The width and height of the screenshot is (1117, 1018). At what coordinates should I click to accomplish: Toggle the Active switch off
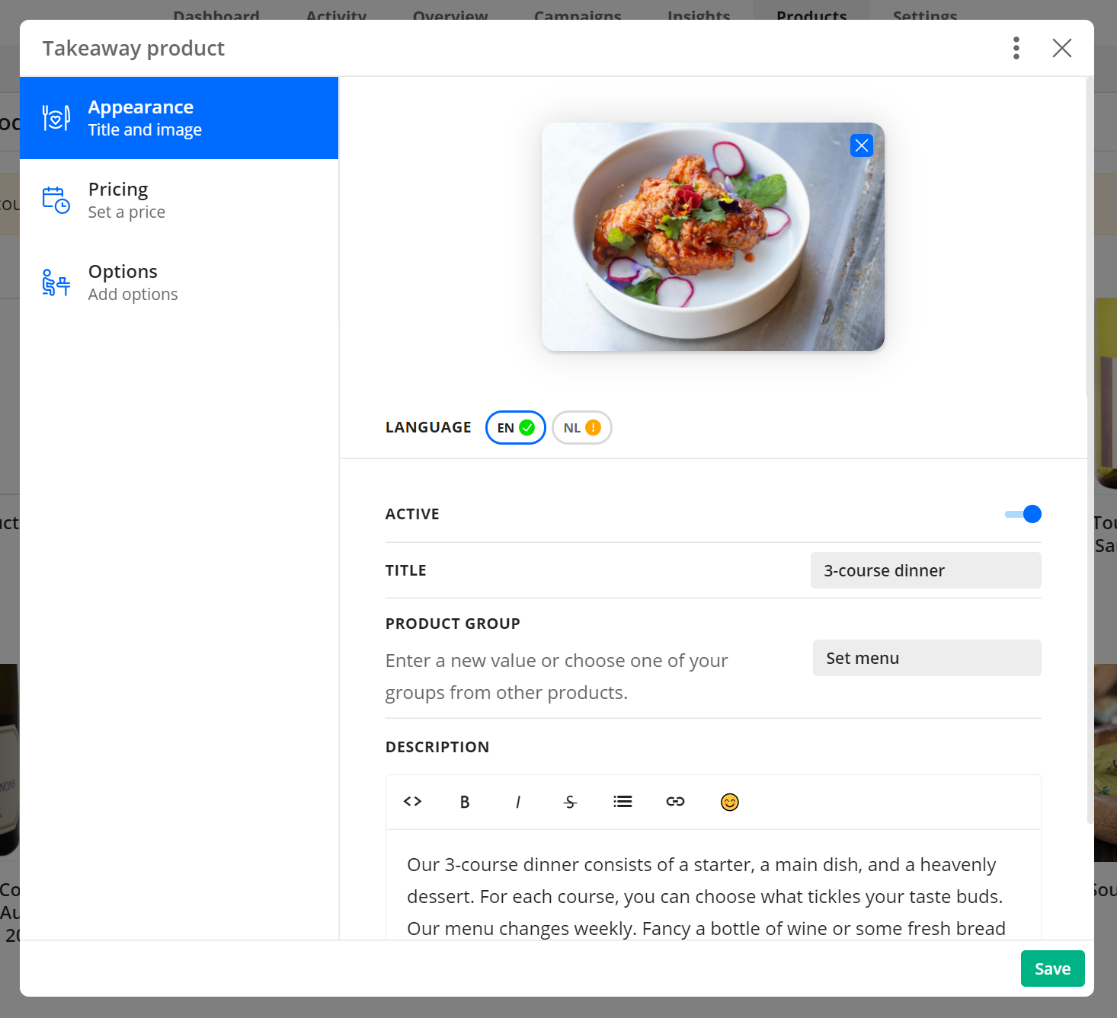point(1023,514)
